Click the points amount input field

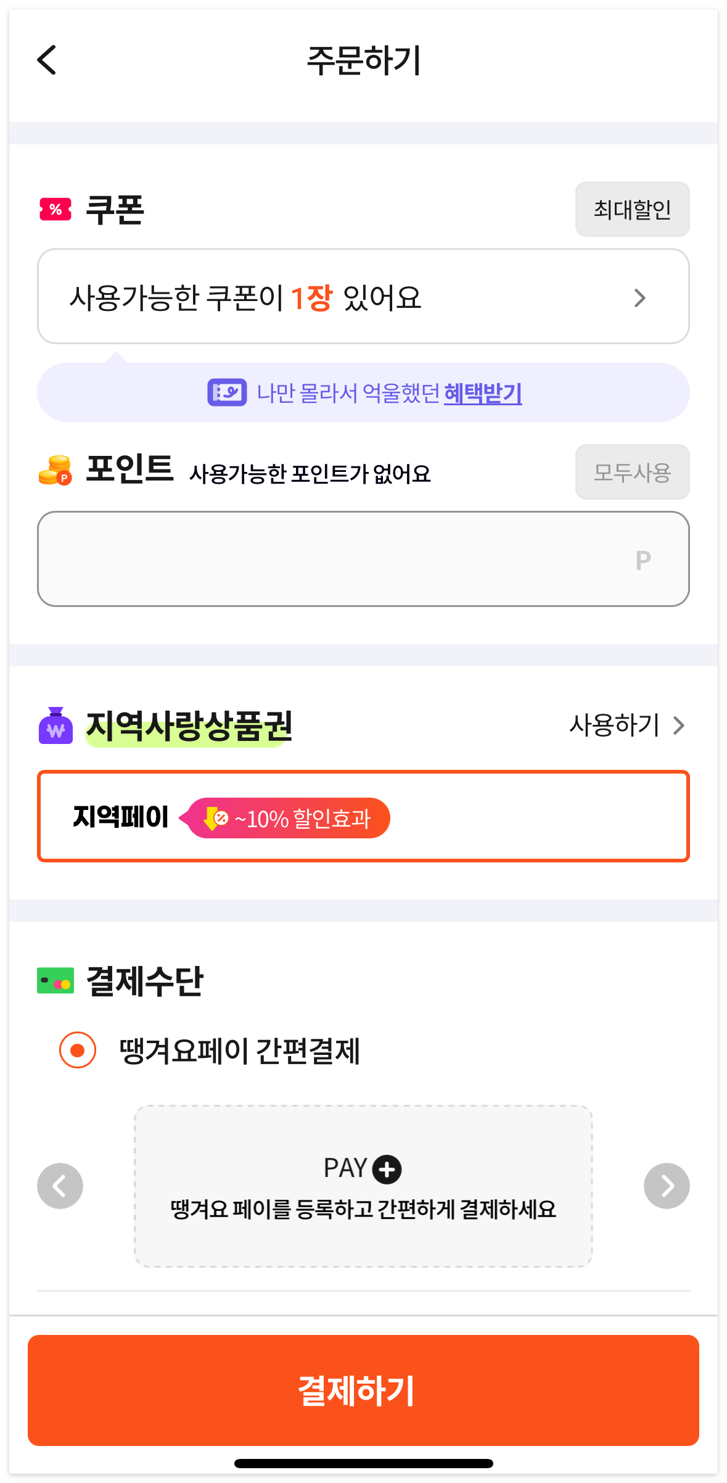click(x=364, y=558)
